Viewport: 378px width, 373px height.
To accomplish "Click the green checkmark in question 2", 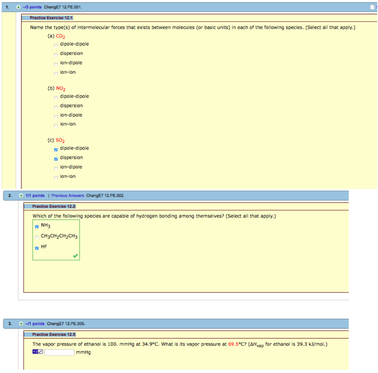I will [75, 256].
